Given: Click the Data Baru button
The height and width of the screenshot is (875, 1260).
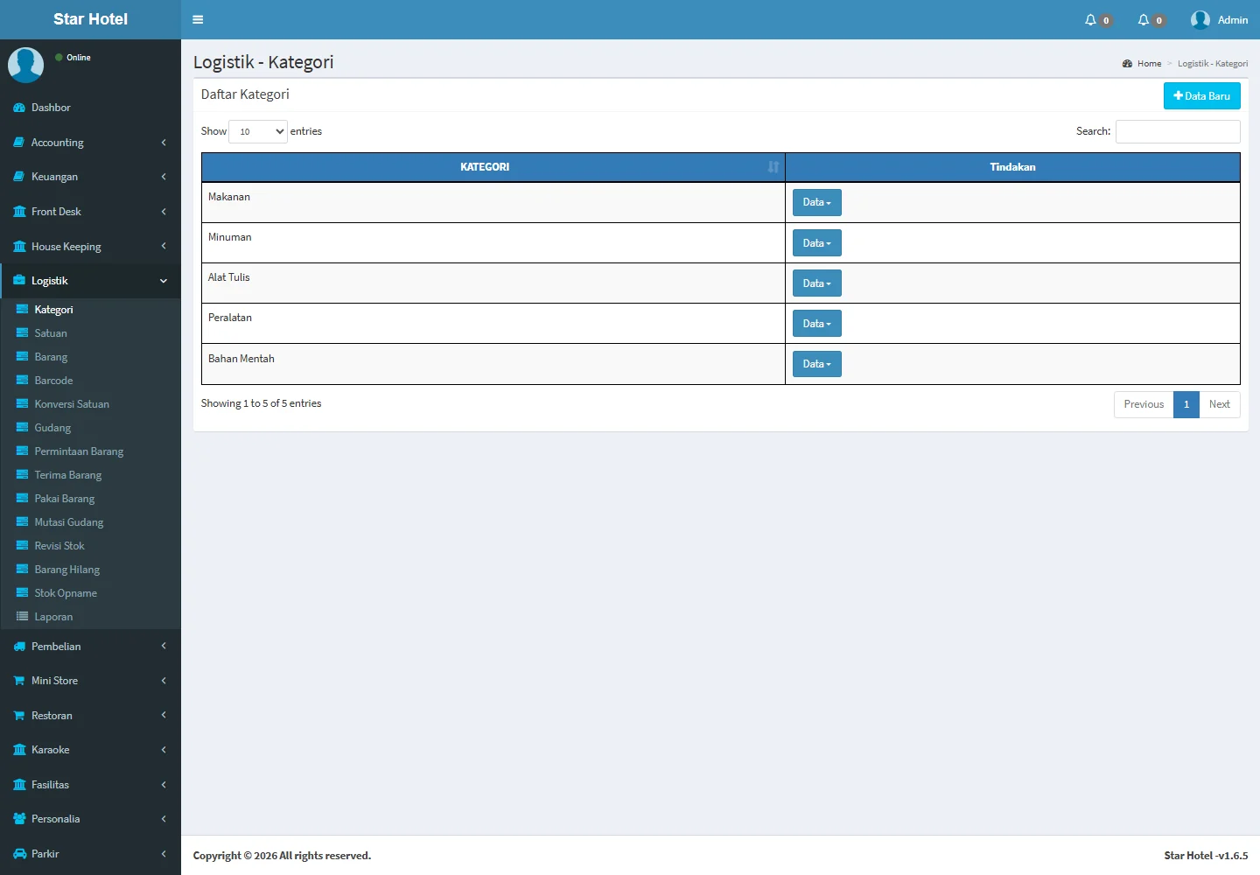Looking at the screenshot, I should 1201,96.
